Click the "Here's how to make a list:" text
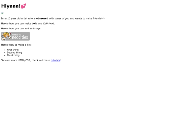This screenshot has height=138, width=184. pos(16,45)
